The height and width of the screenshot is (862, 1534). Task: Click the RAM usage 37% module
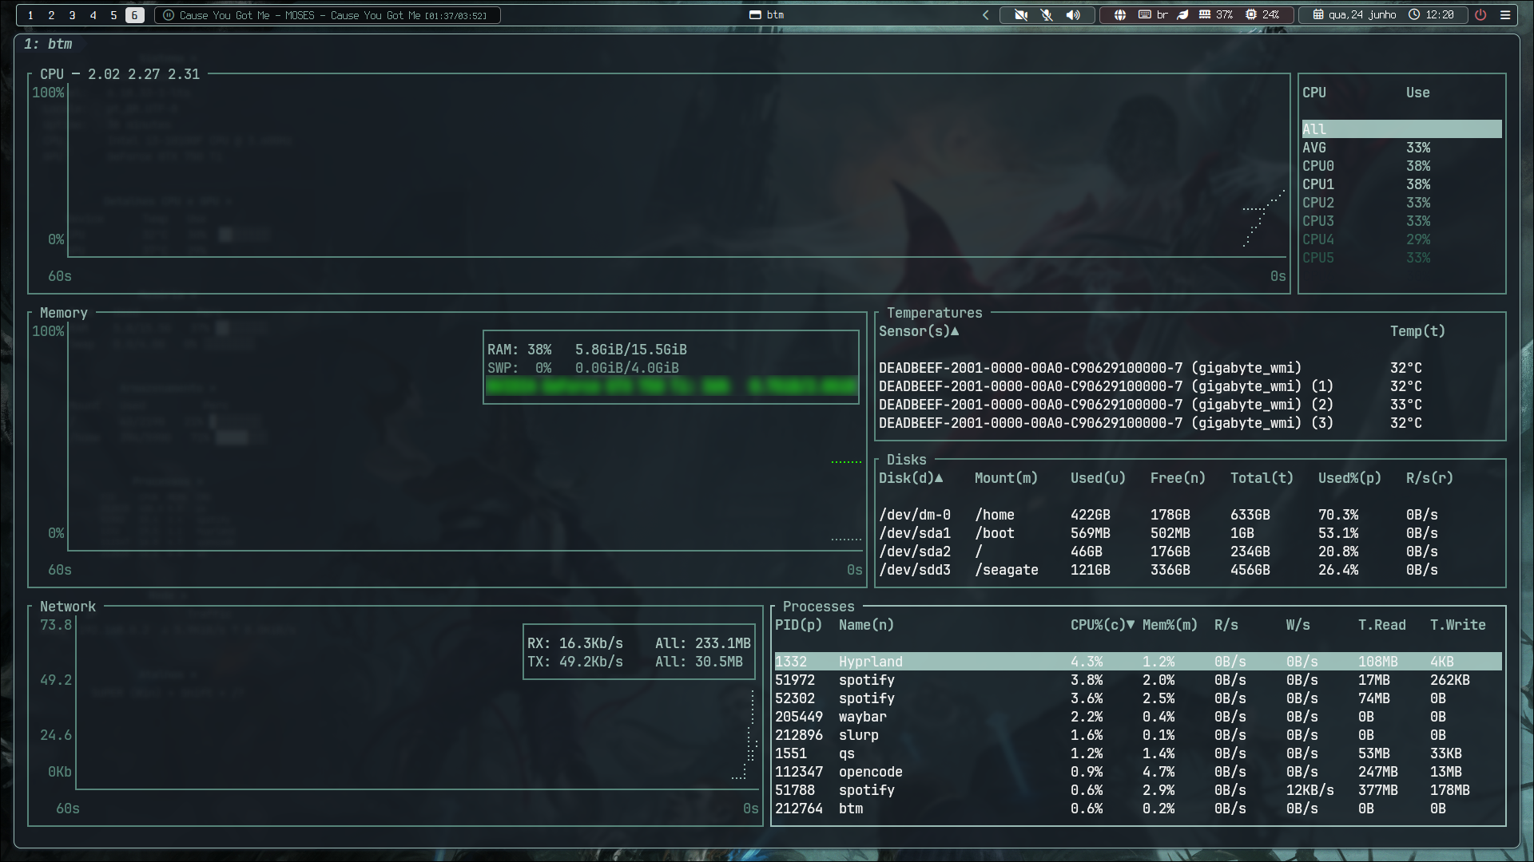pyautogui.click(x=1215, y=15)
